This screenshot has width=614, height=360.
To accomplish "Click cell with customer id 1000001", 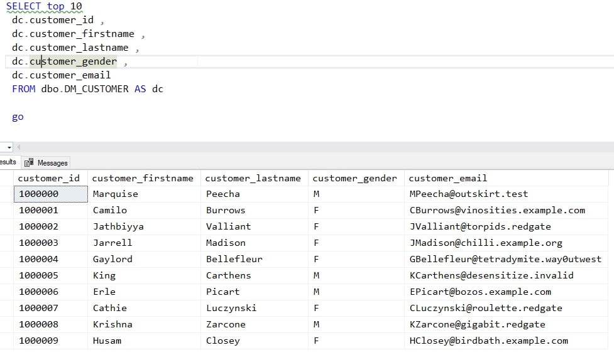I will click(x=50, y=210).
